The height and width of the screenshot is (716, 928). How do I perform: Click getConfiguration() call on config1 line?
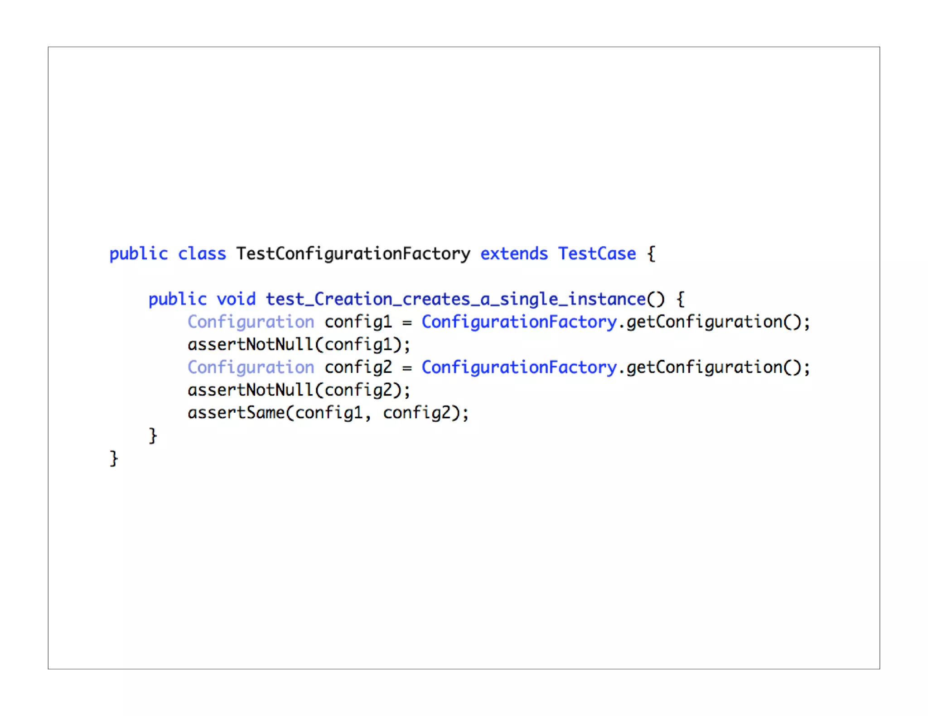click(714, 322)
